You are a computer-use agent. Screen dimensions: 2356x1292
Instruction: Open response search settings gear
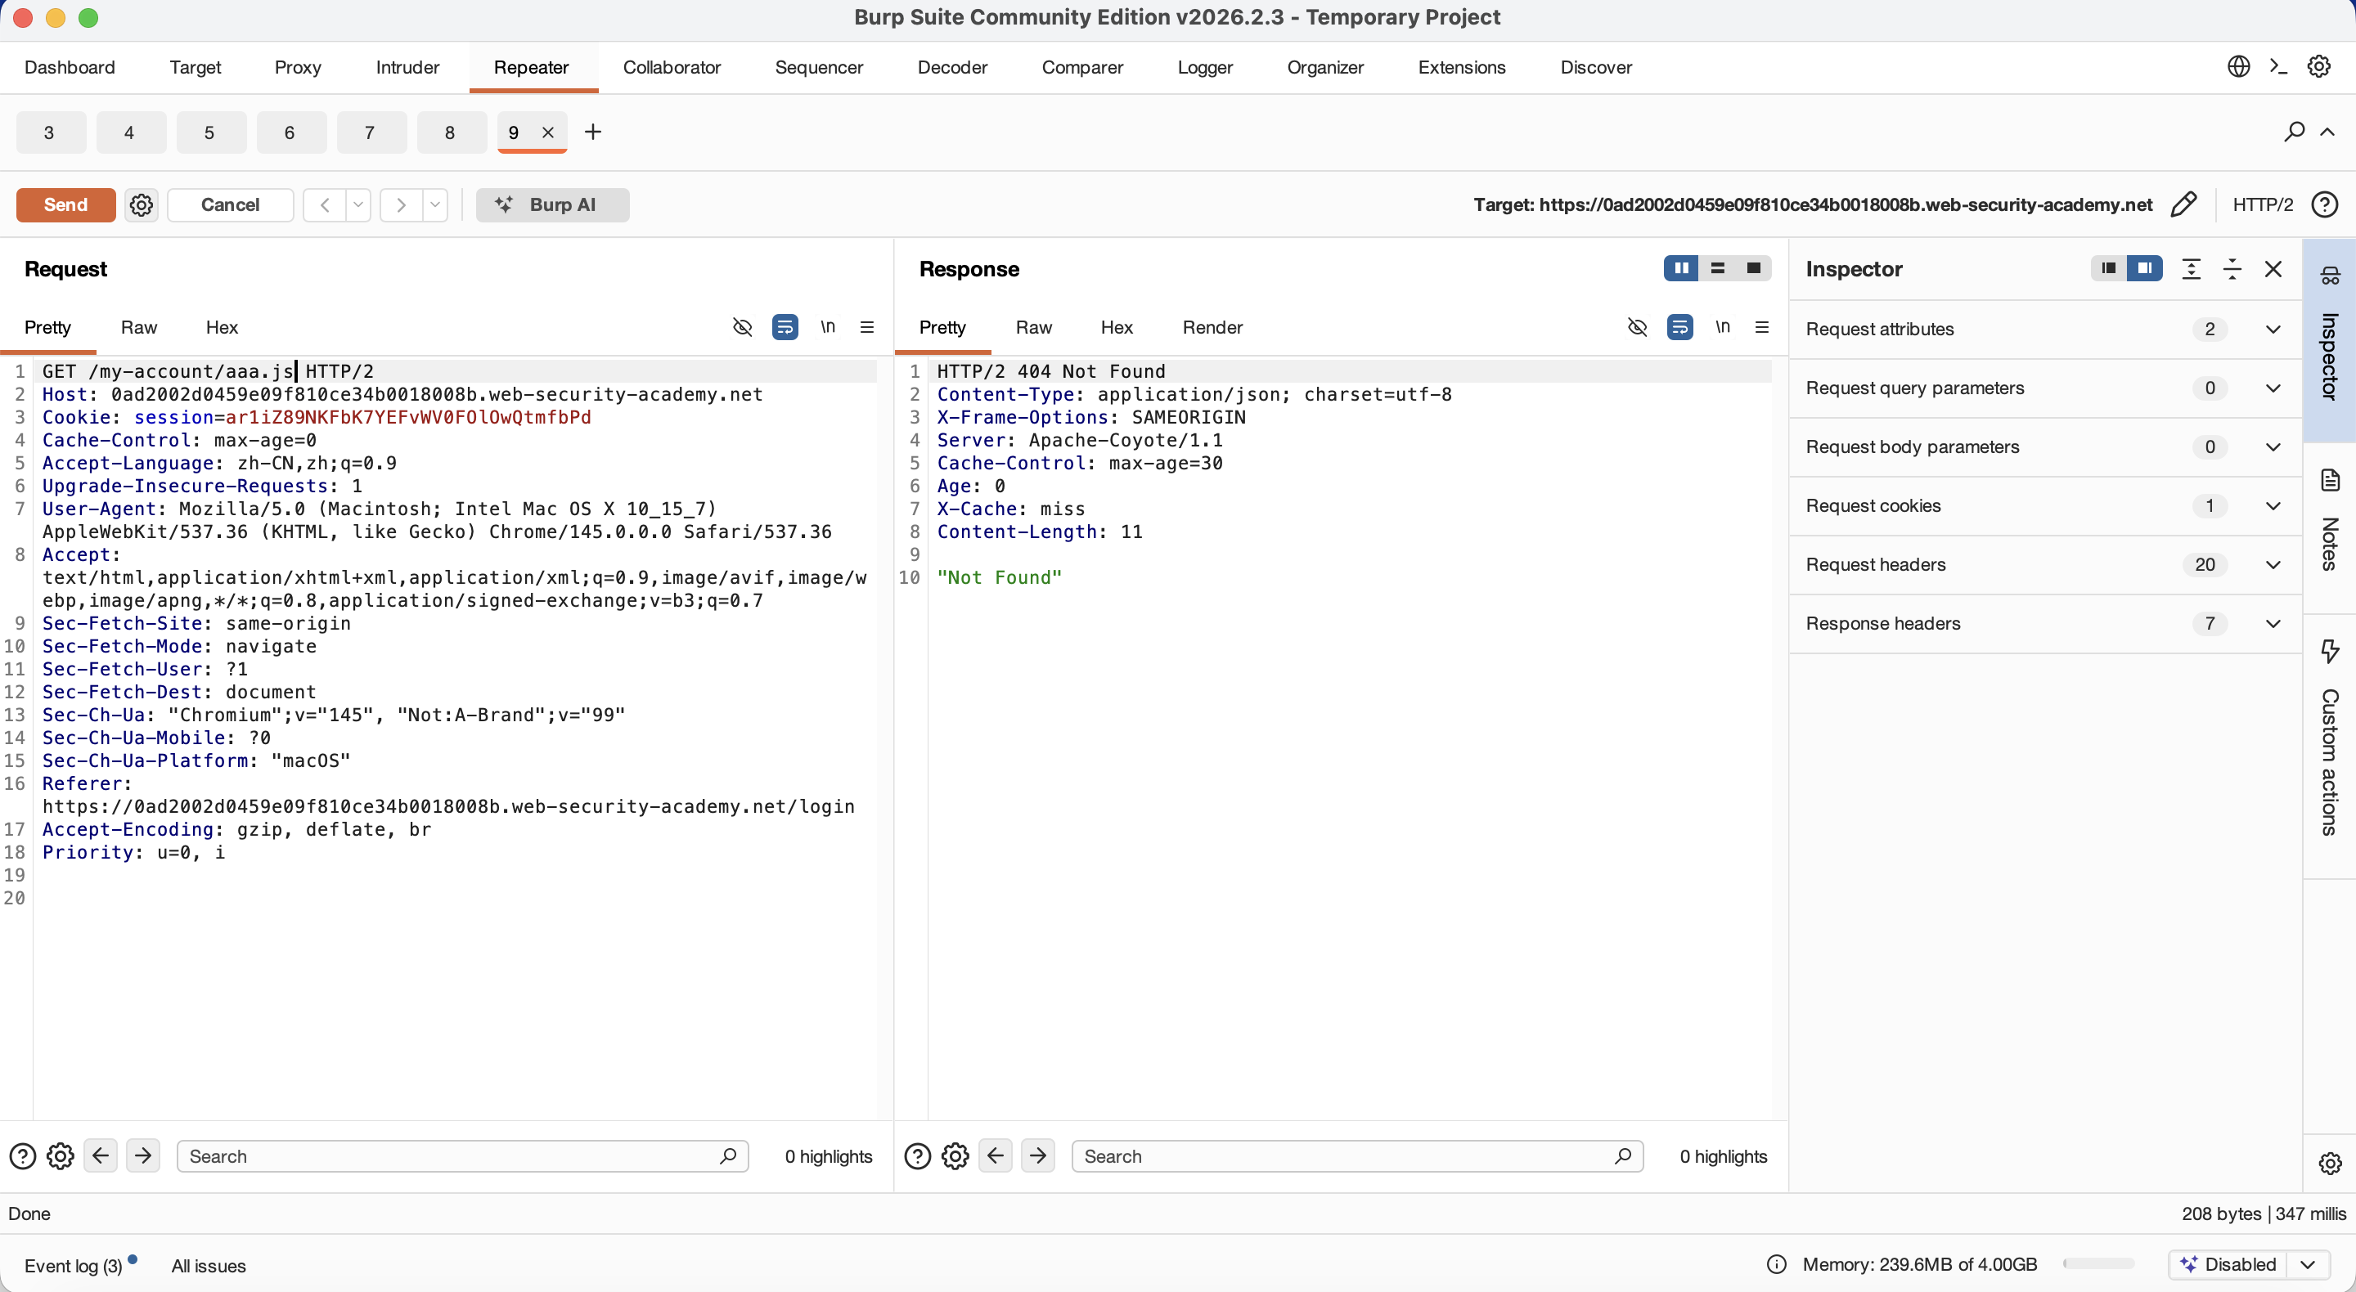point(955,1157)
